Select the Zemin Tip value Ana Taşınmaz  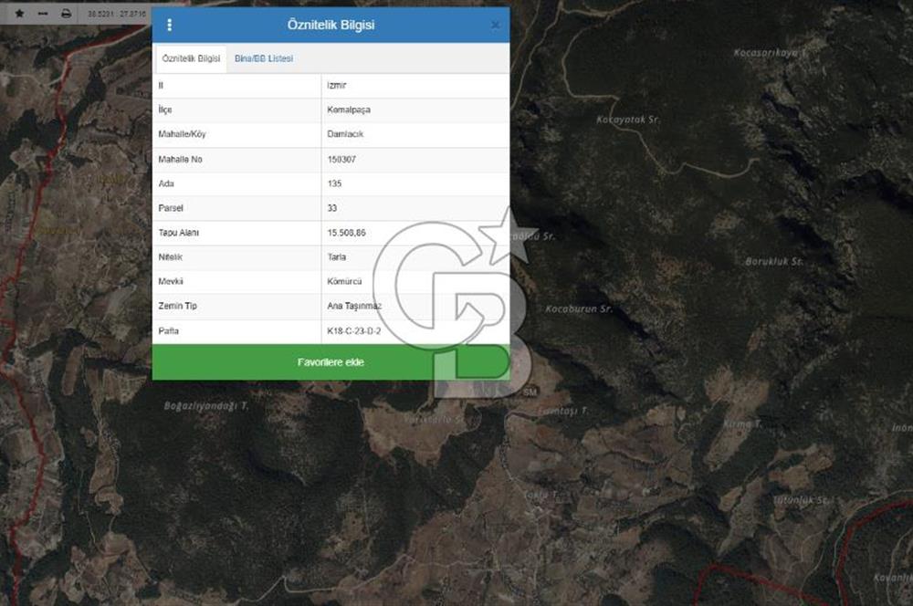[354, 306]
